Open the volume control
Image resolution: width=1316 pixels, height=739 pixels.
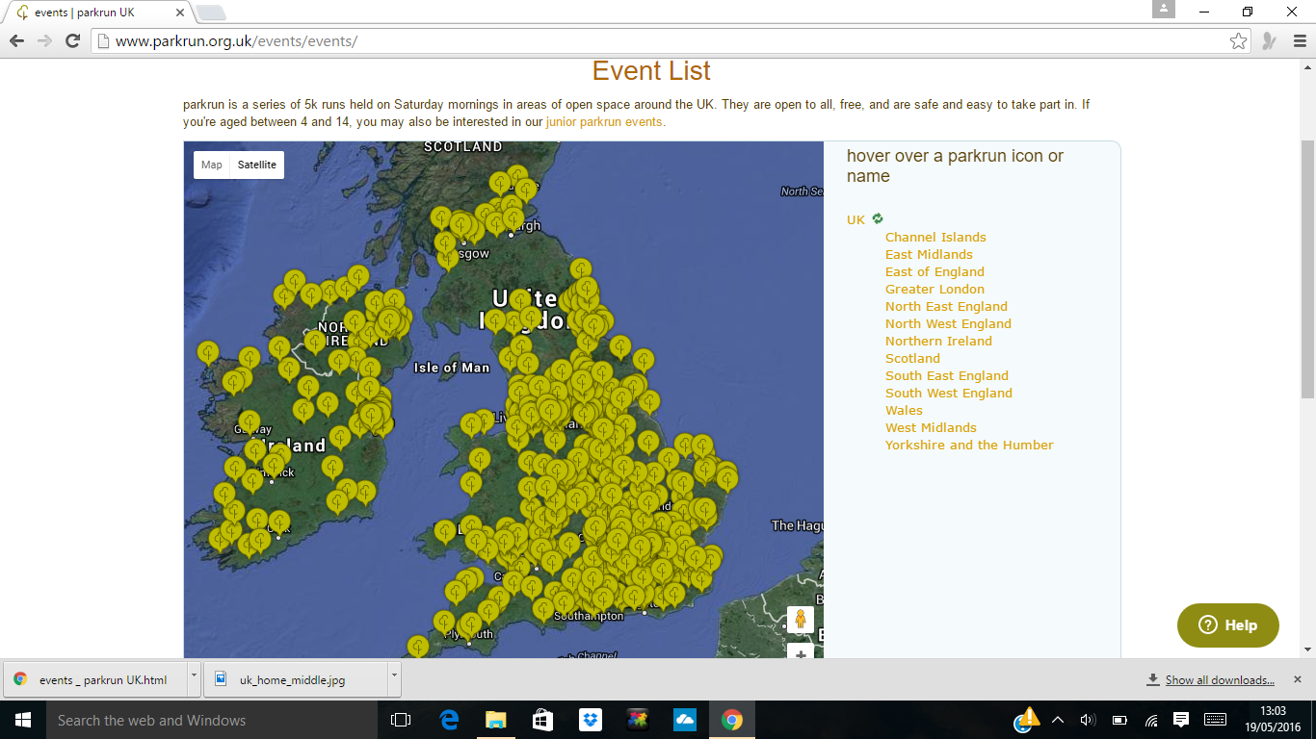click(x=1088, y=720)
